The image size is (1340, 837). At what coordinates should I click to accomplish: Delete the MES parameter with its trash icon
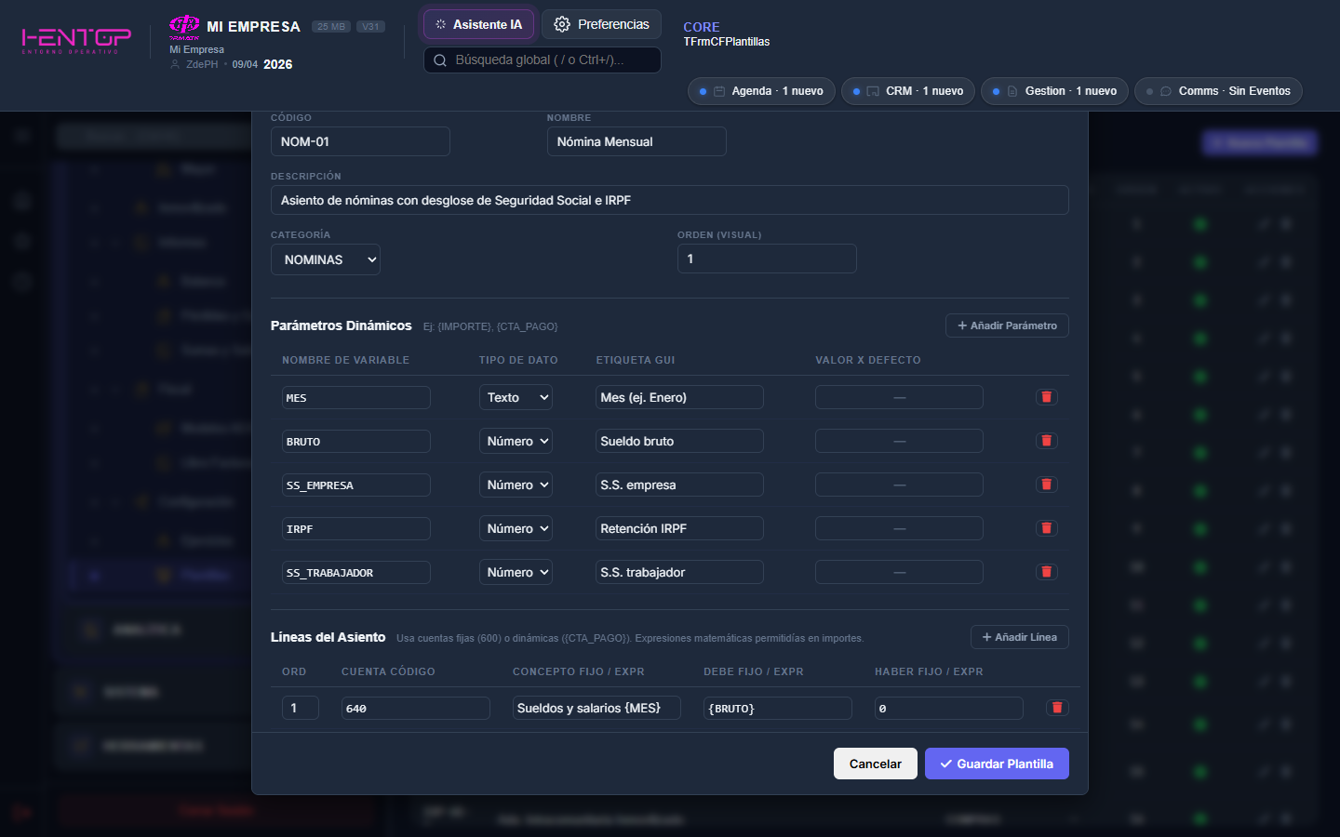(1046, 397)
